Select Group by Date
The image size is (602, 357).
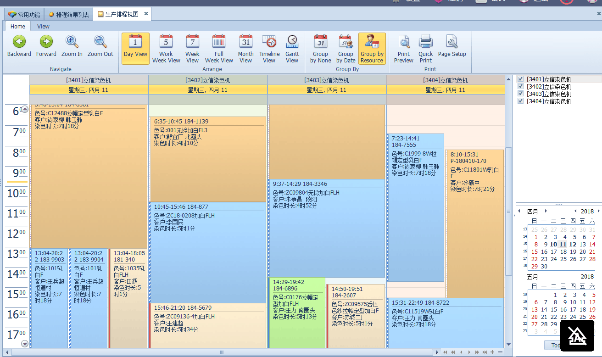tap(346, 48)
